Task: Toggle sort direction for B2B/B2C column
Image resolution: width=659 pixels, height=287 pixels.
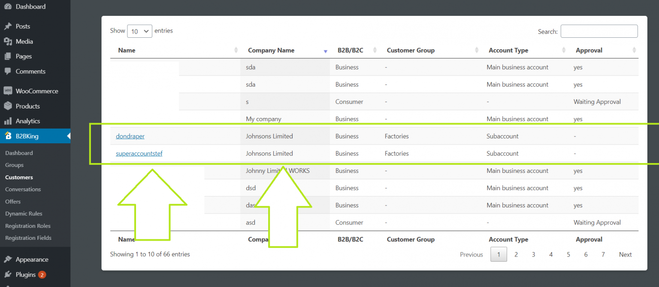Action: tap(374, 50)
